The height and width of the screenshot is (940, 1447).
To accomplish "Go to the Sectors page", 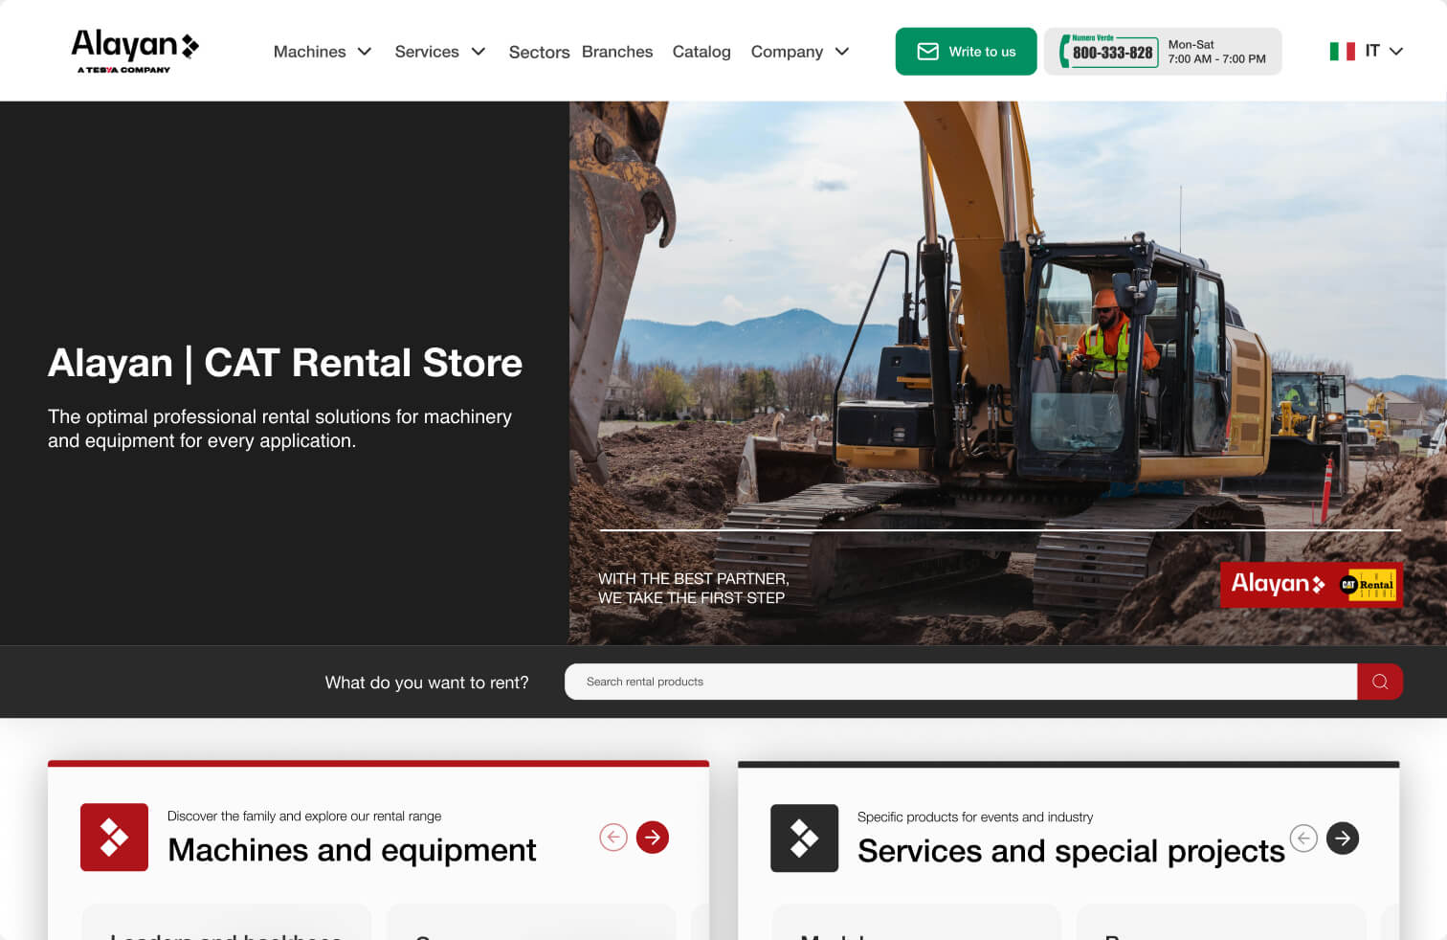I will [x=539, y=53].
